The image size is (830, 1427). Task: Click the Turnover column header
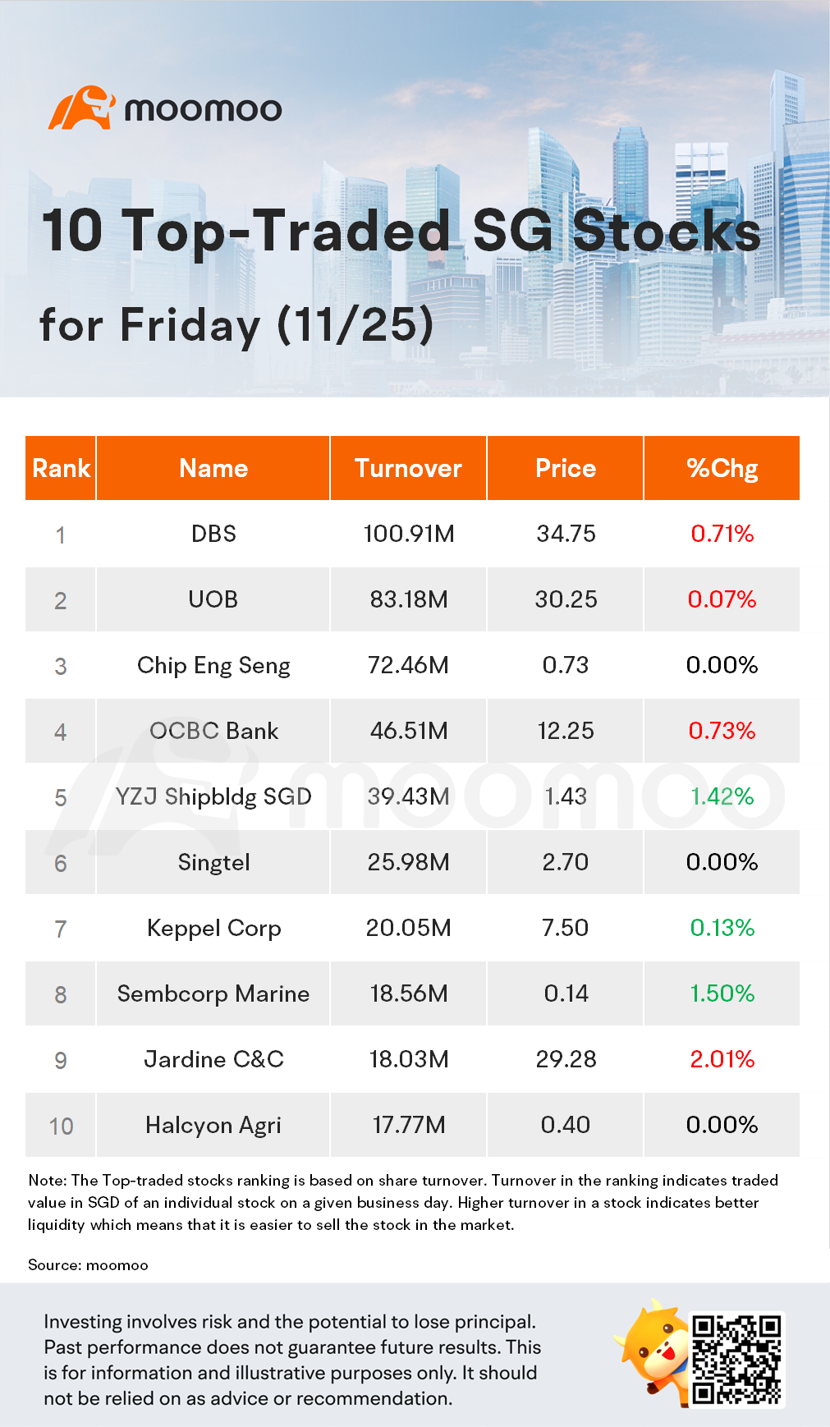[408, 468]
